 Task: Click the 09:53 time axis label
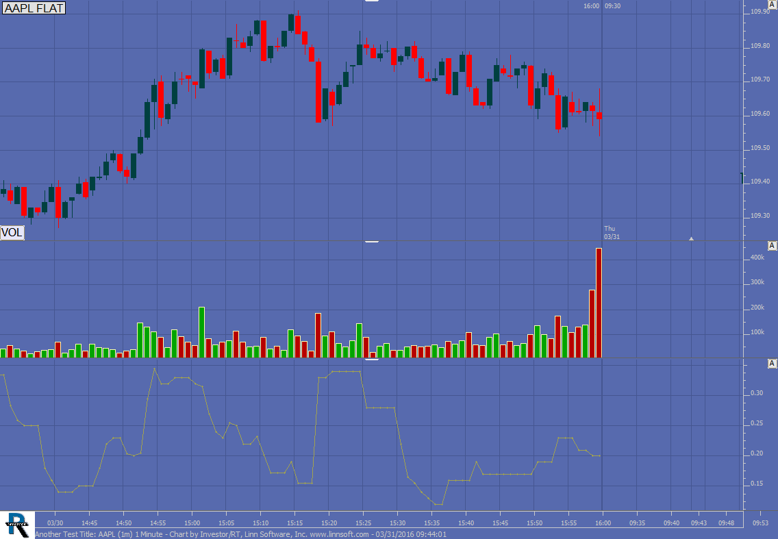761,523
